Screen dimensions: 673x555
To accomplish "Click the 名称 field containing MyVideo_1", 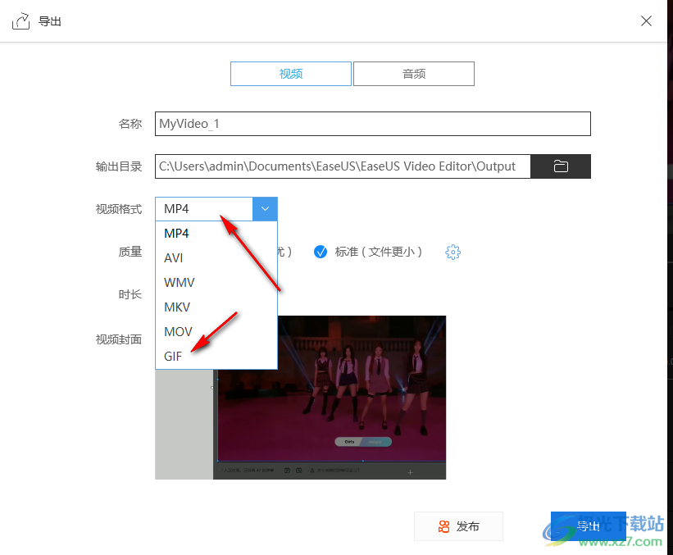I will coord(372,124).
